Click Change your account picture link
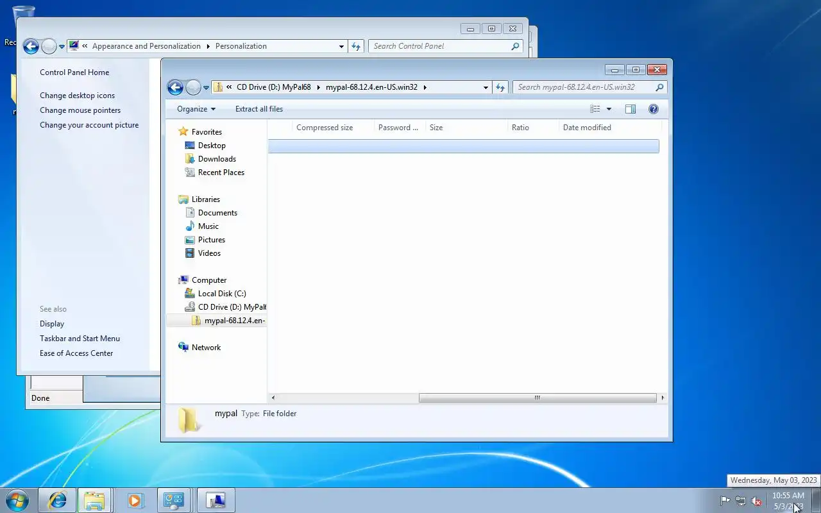The image size is (821, 513). [89, 125]
